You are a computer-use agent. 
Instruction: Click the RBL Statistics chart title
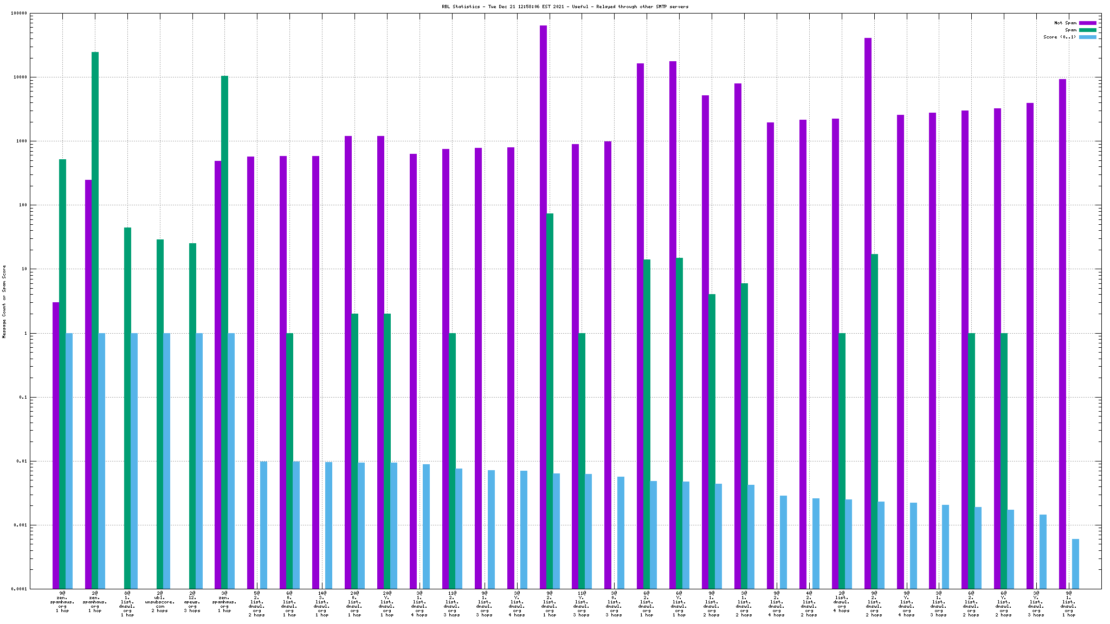click(565, 6)
